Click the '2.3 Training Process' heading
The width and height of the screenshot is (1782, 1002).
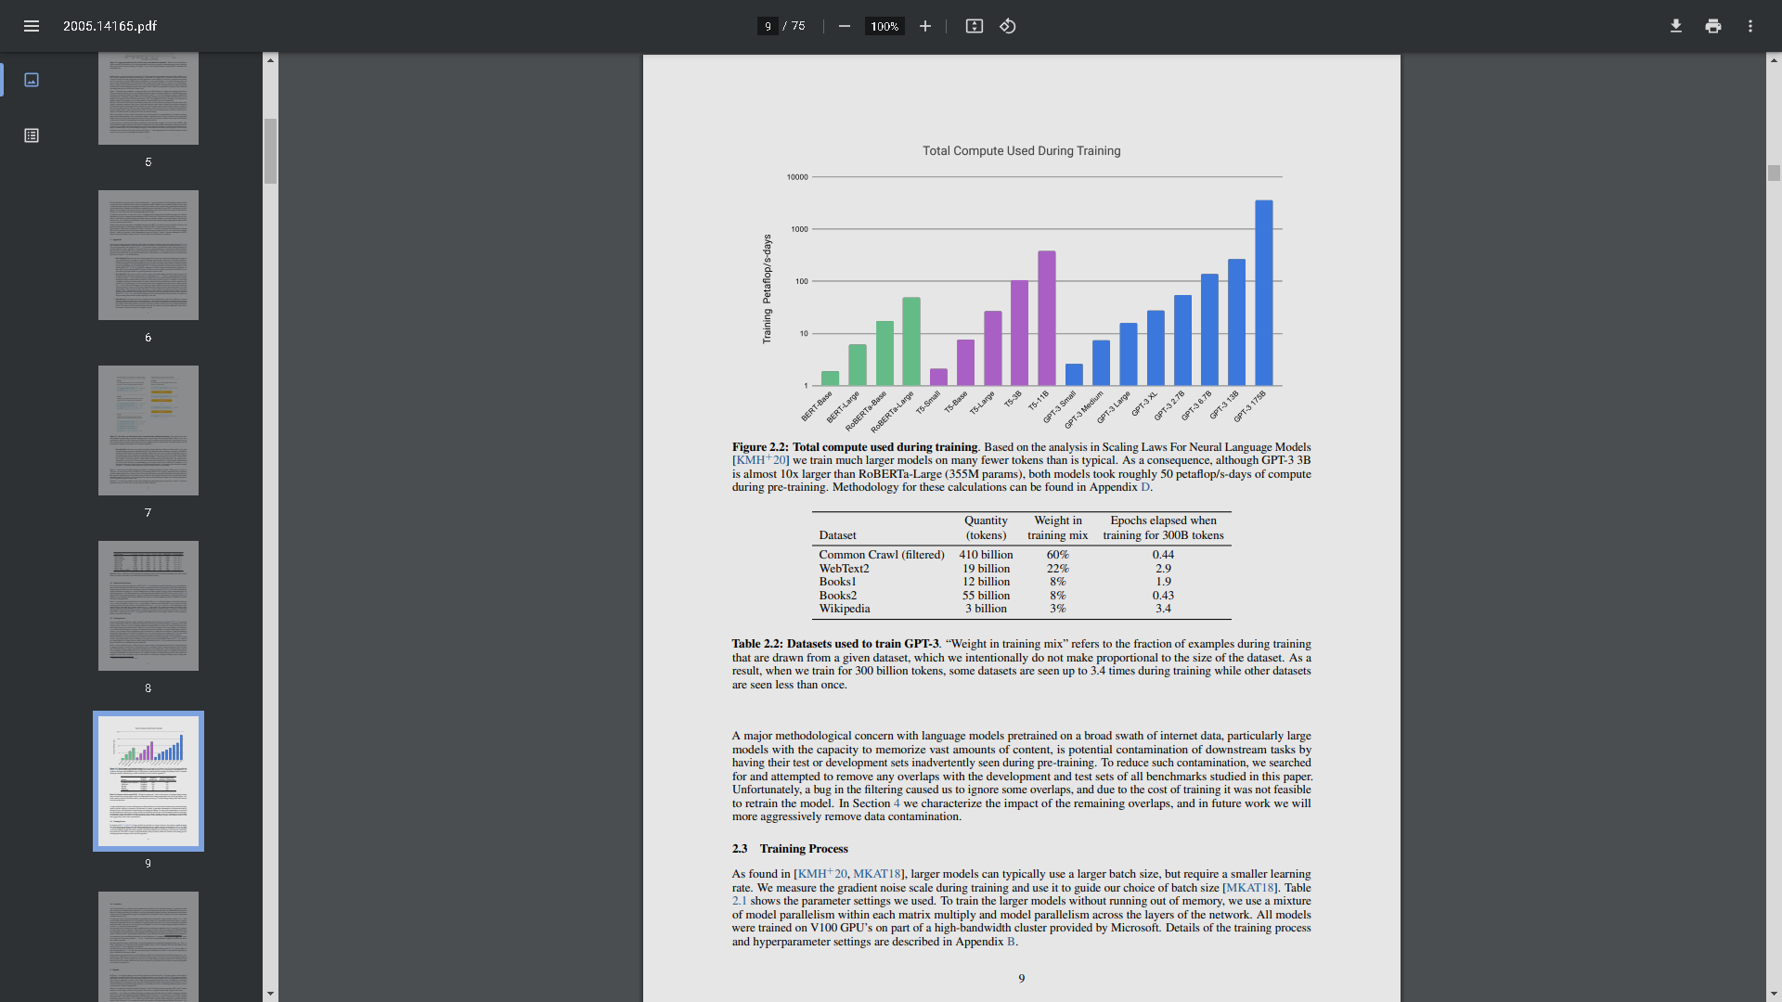coord(790,849)
